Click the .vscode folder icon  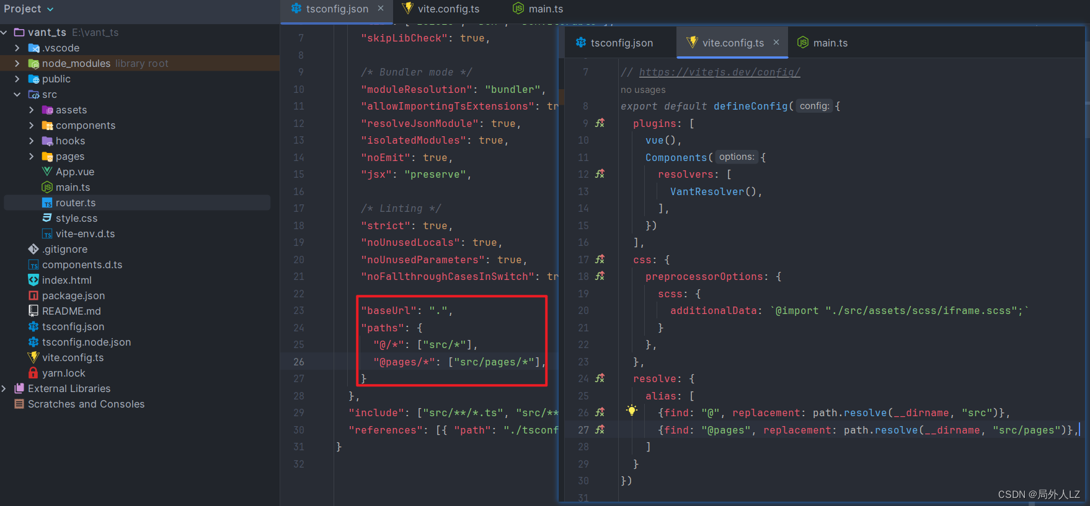tap(33, 48)
